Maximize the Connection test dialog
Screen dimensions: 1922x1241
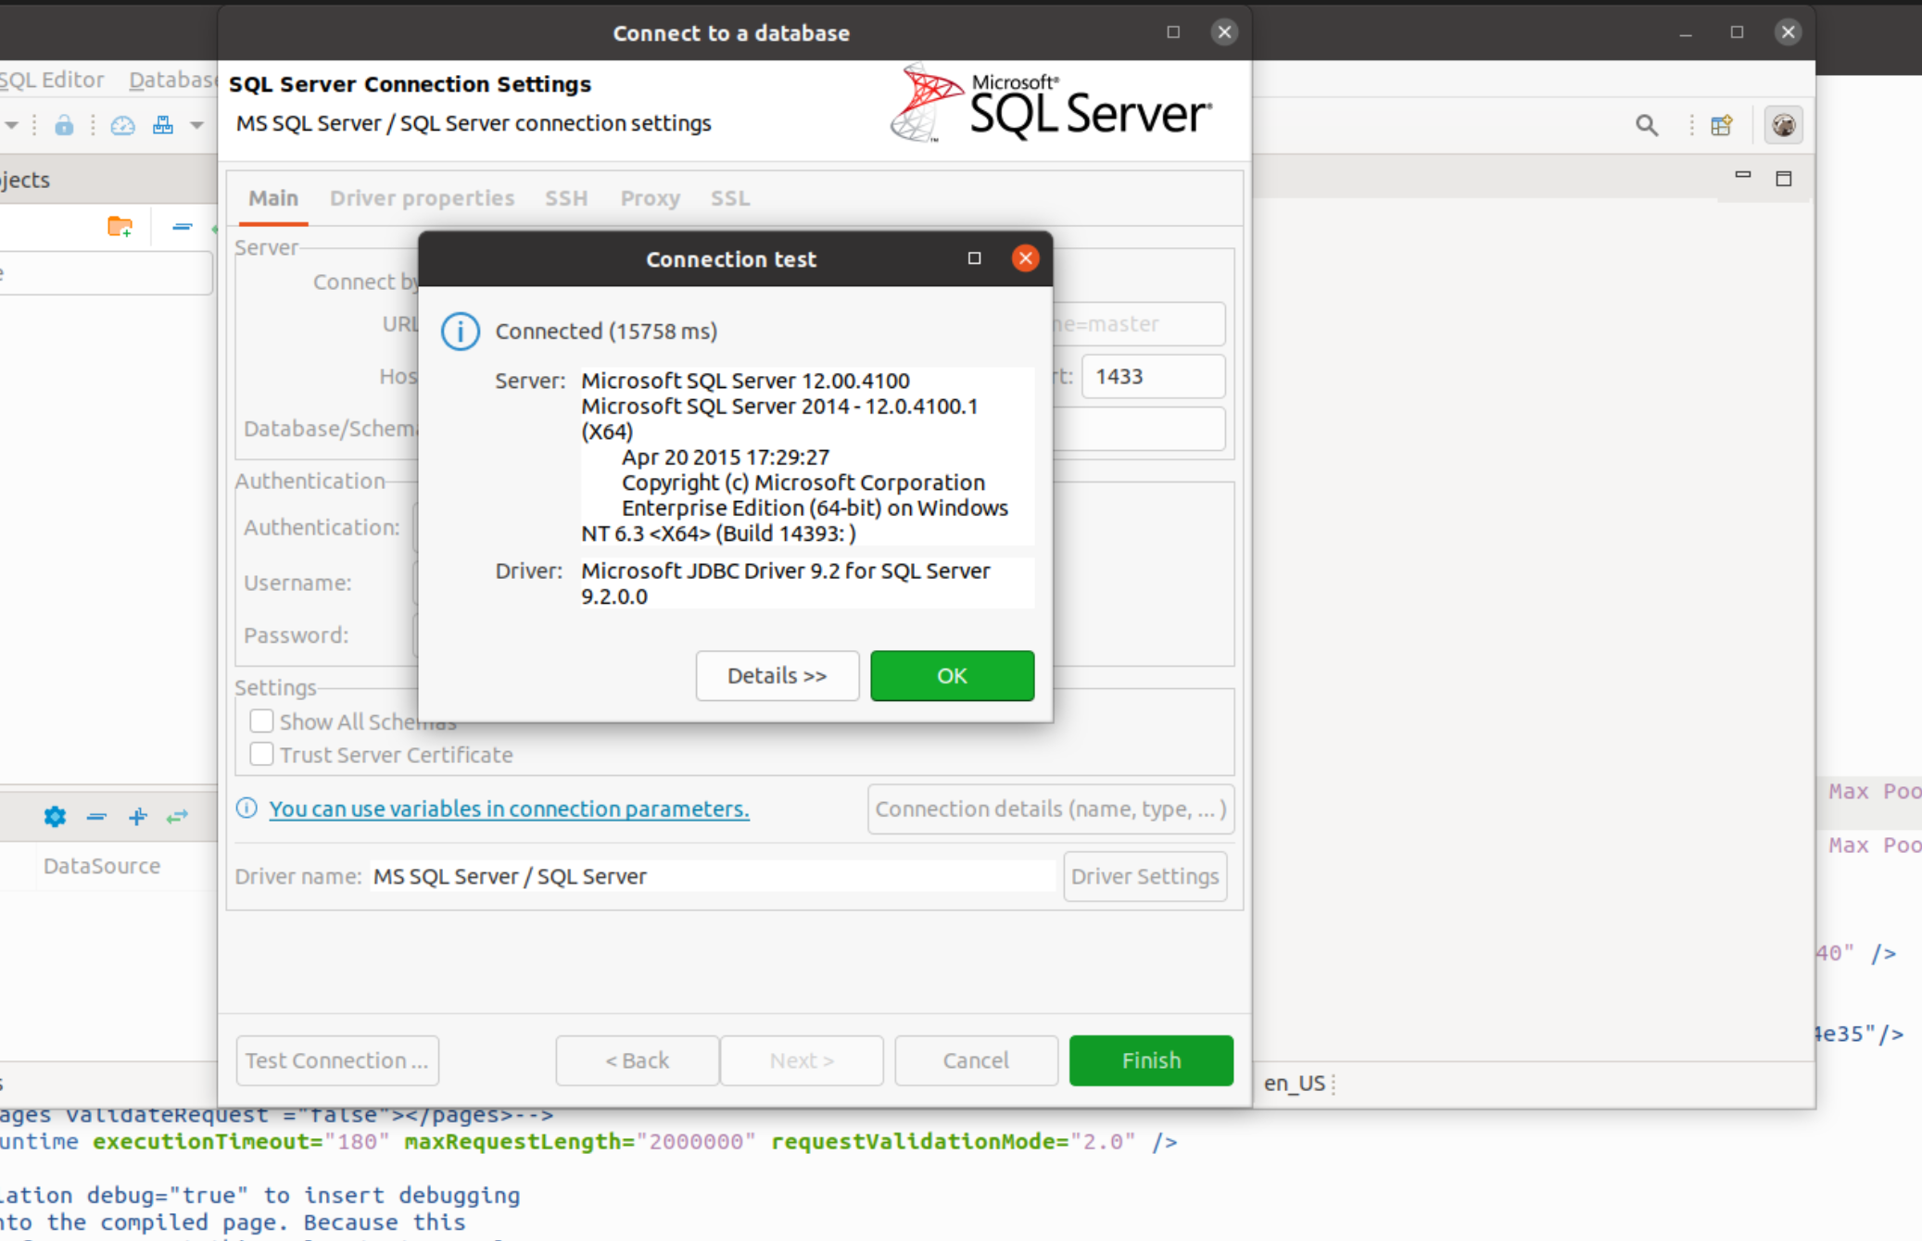(974, 258)
